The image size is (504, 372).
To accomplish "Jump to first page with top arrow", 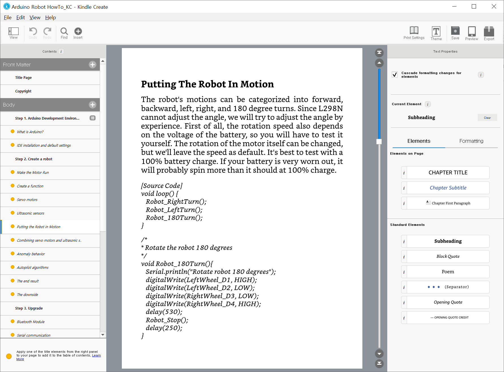I will 379,53.
